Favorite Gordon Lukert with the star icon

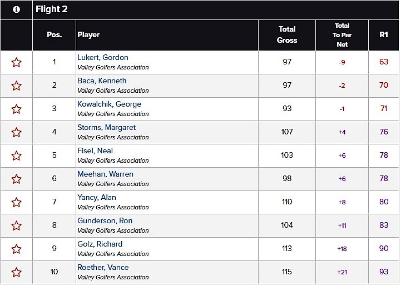[x=16, y=62]
